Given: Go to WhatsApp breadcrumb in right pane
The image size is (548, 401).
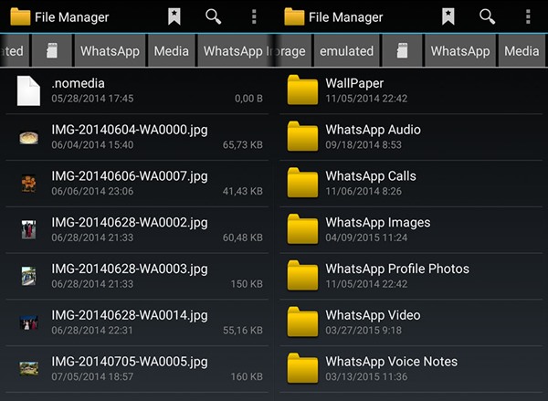Looking at the screenshot, I should pos(460,51).
